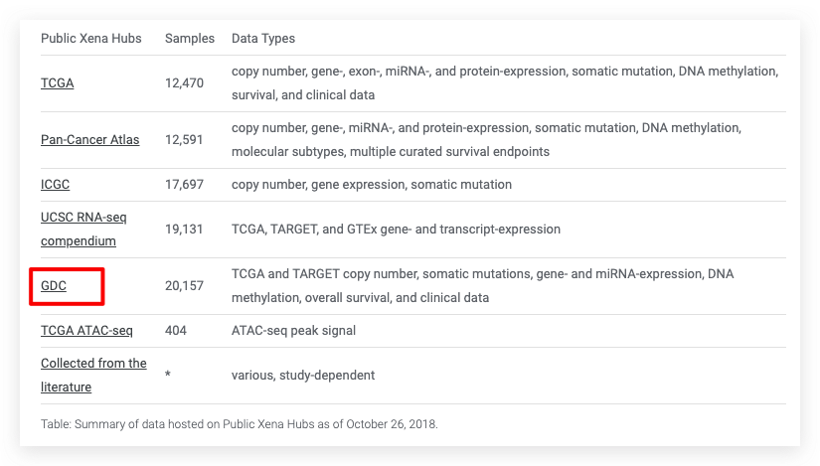Click the 12,591 samples value
The height and width of the screenshot is (466, 820).
(x=184, y=140)
